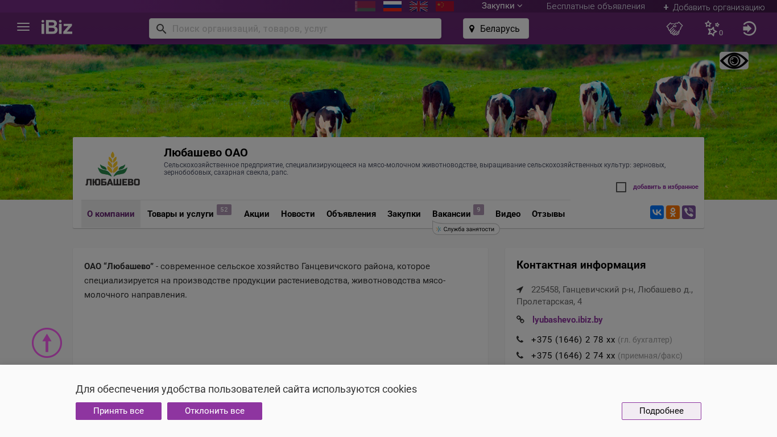This screenshot has width=777, height=437.
Task: Click the Любашево company logo
Action: tap(113, 168)
